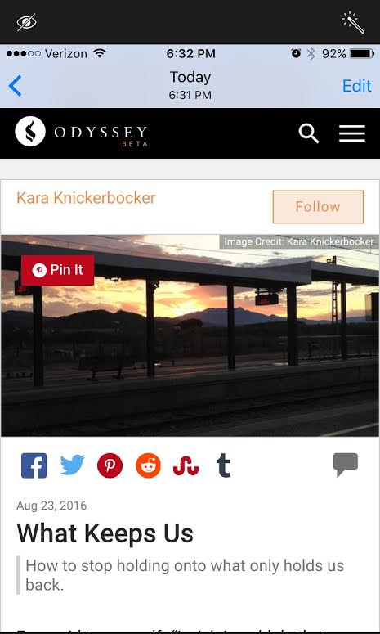Viewport: 380px width, 634px height.
Task: Tap the sunset train station photo
Action: click(190, 335)
